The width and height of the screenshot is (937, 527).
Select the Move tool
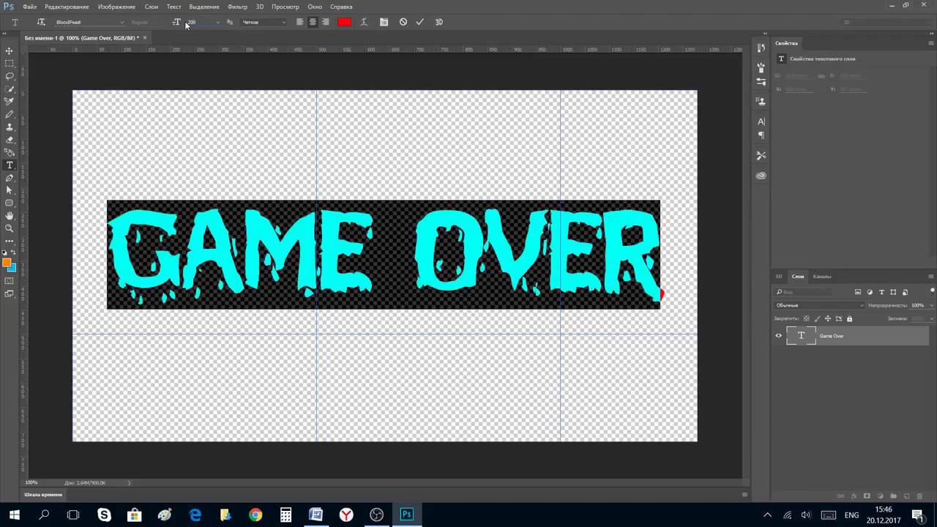[x=10, y=51]
